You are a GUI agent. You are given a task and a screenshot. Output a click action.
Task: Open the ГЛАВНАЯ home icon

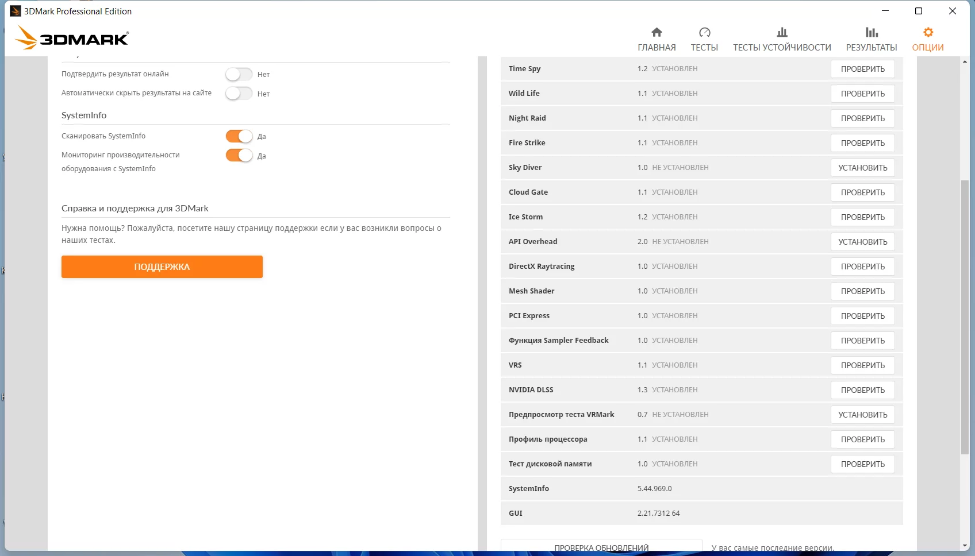tap(657, 32)
